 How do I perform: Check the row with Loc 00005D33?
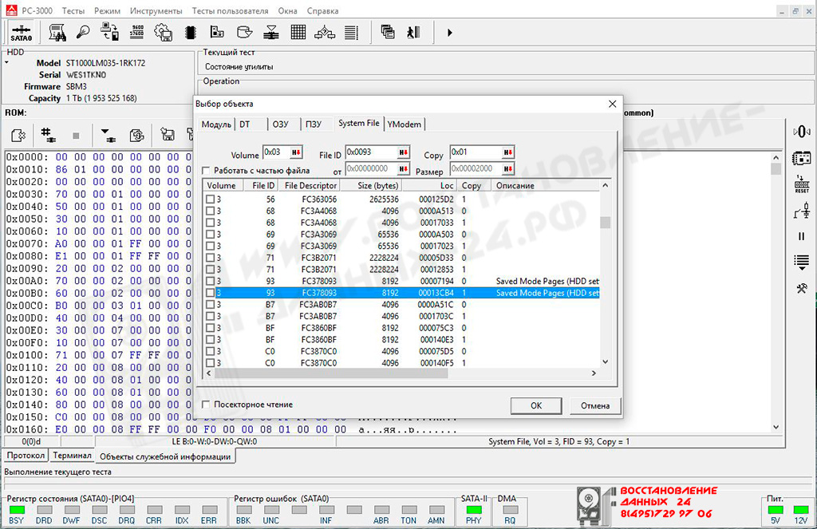pyautogui.click(x=210, y=258)
